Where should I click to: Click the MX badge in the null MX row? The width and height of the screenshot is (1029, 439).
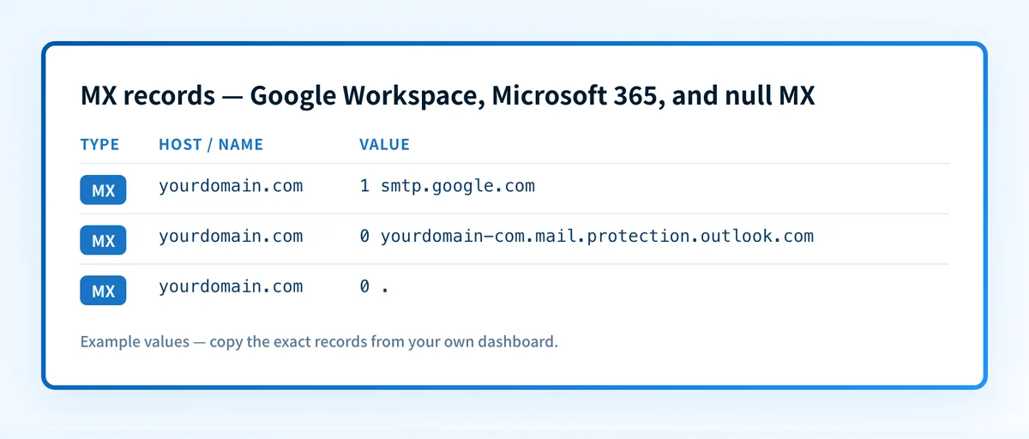pos(103,291)
